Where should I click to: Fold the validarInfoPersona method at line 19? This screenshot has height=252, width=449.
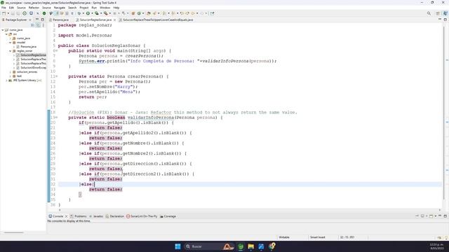coord(56,118)
